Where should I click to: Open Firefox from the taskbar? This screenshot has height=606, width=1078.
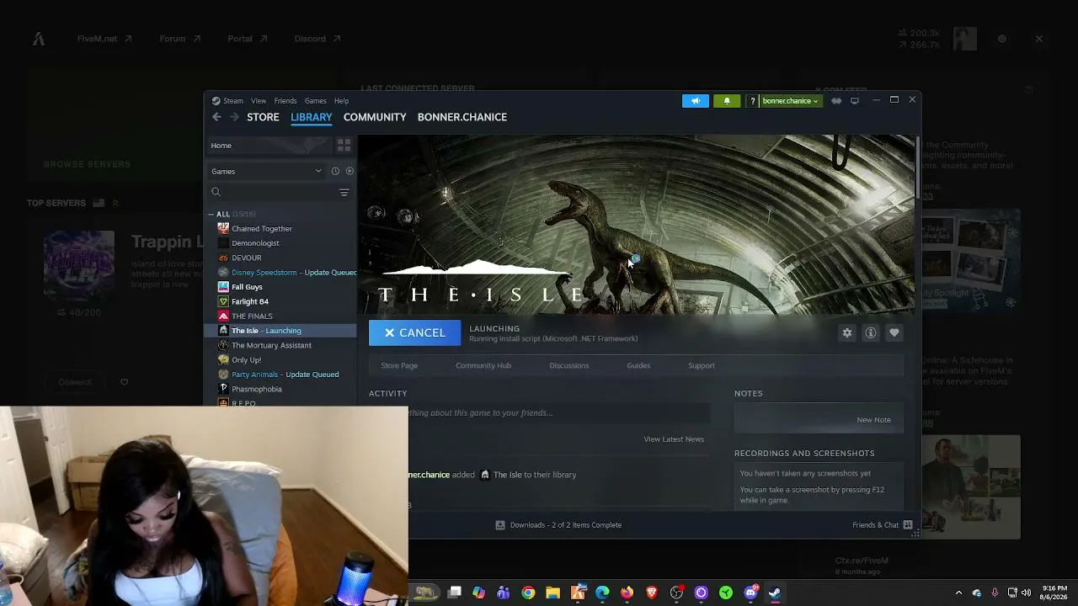coord(627,593)
